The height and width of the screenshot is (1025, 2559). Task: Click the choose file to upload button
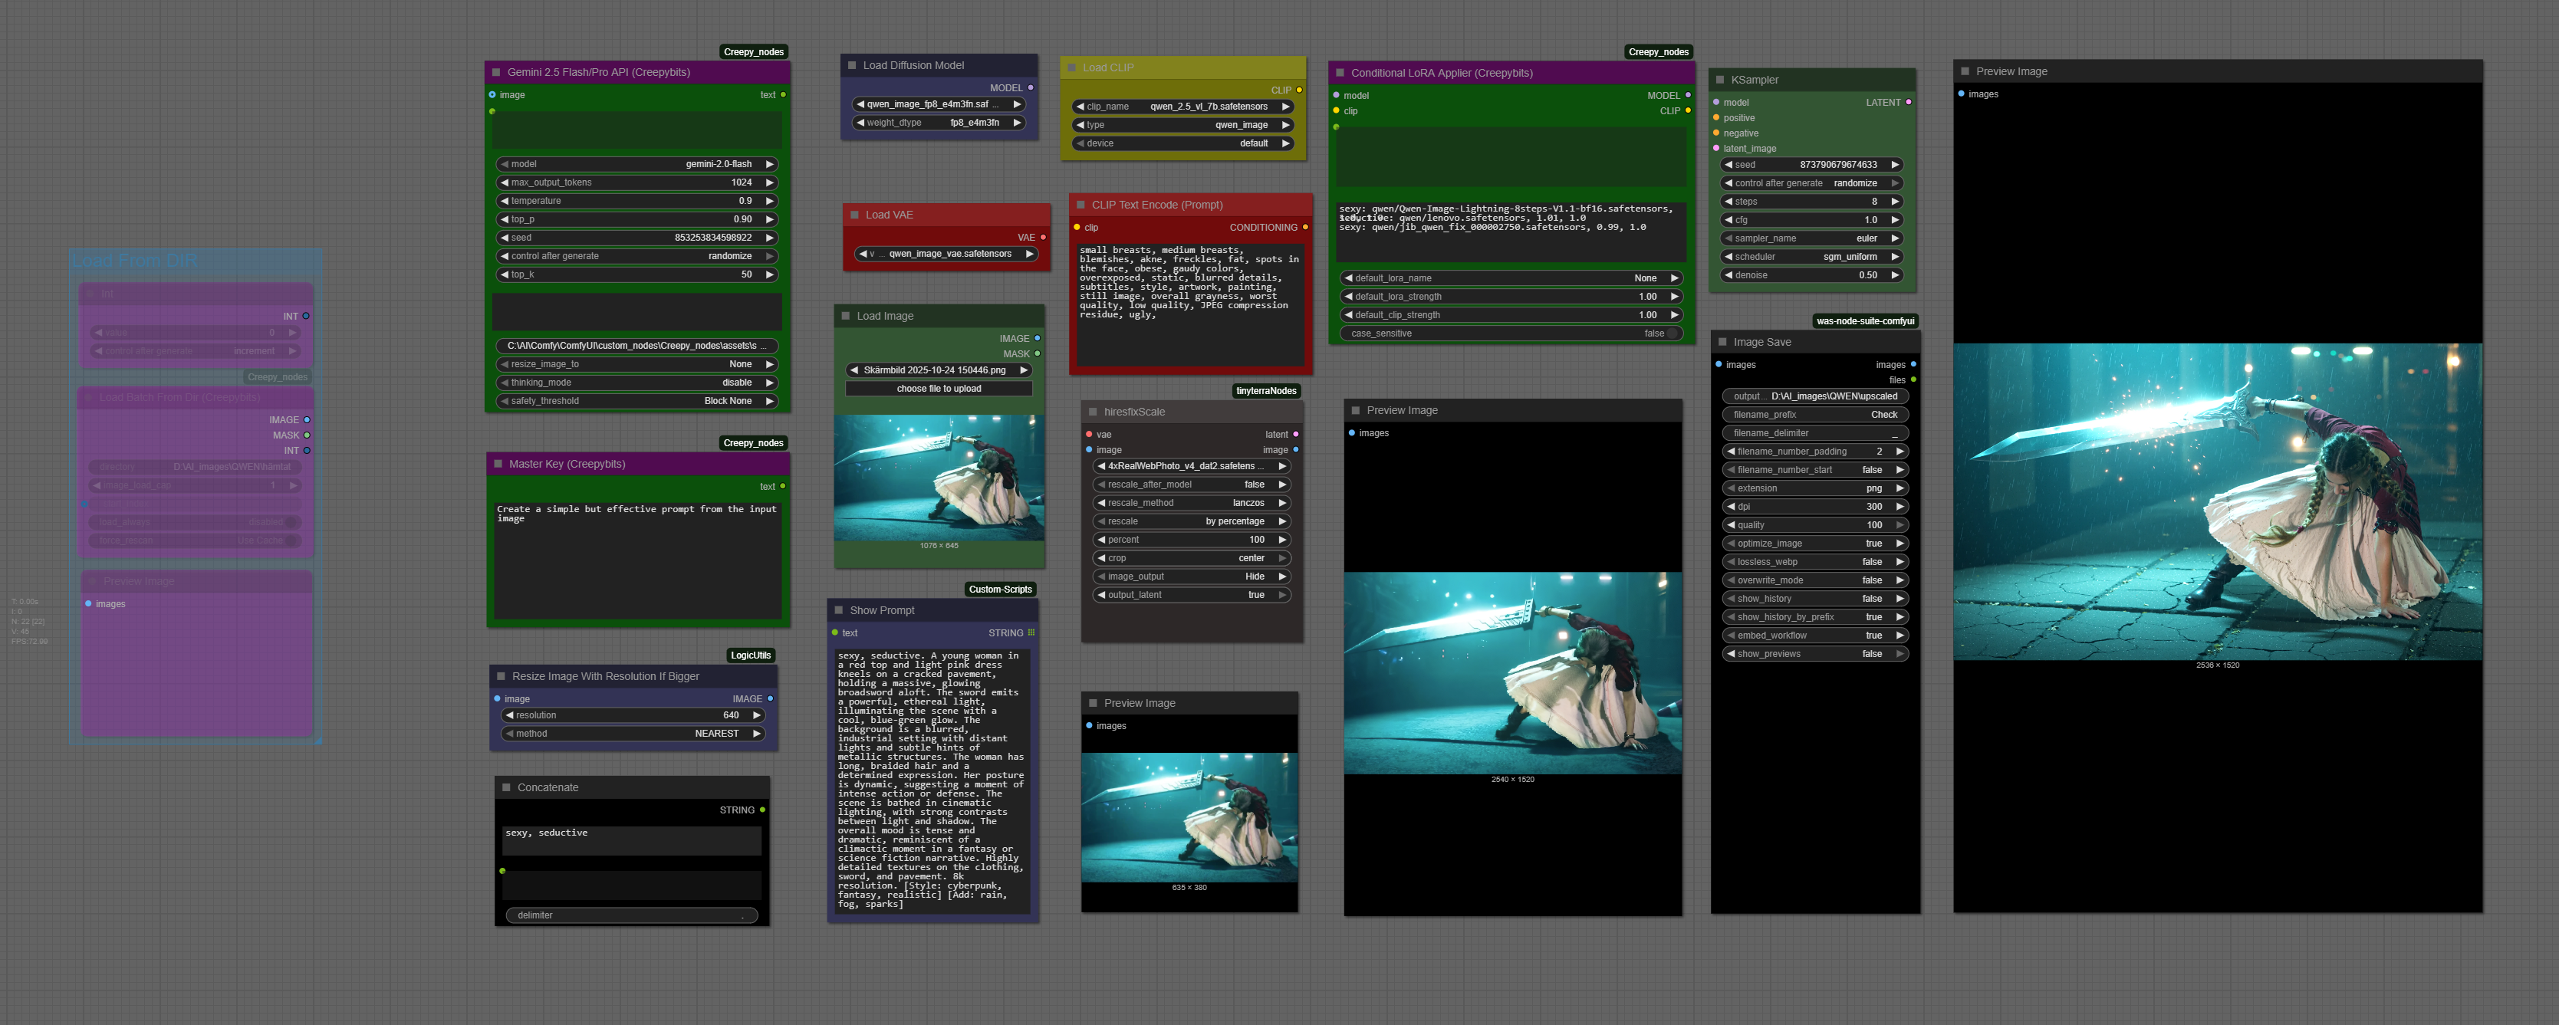938,389
